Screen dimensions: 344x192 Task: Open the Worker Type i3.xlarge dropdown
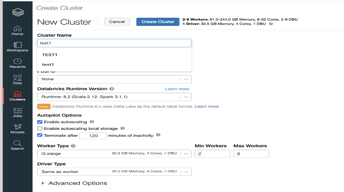[114, 154]
